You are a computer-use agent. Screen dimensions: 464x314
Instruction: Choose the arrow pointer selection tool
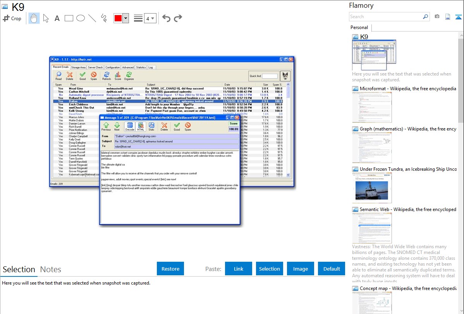point(46,18)
